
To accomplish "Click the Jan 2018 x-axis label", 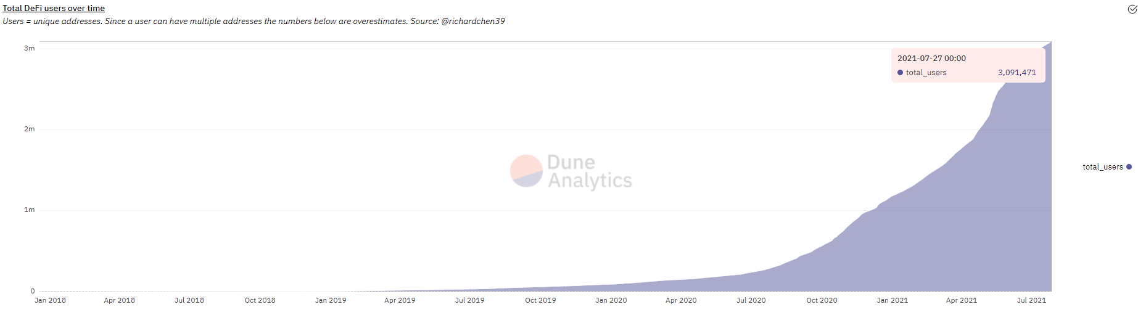I will point(50,300).
